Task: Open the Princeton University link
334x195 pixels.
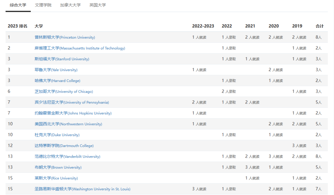Action: [65, 37]
